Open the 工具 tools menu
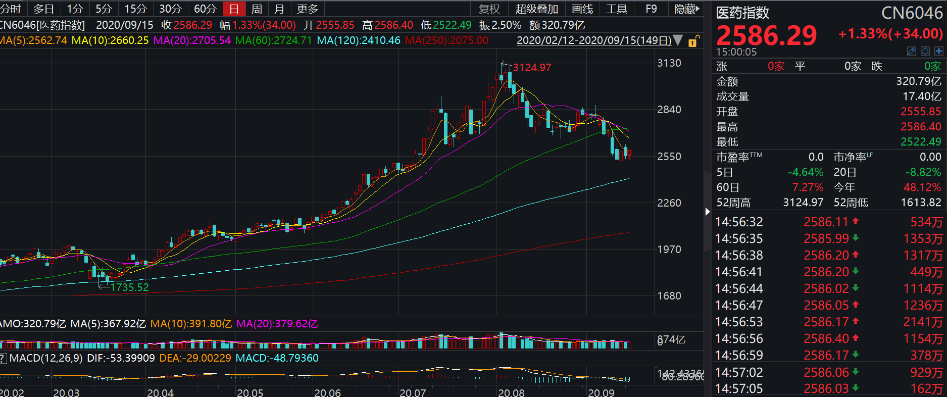Screen dimensions: 947x397 tap(617, 9)
